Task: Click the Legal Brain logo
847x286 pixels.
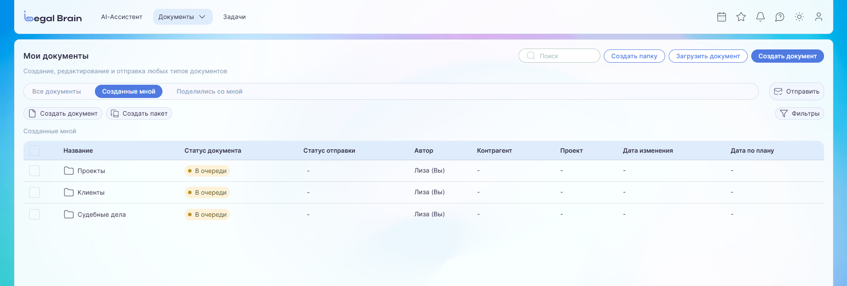Action: 53,17
